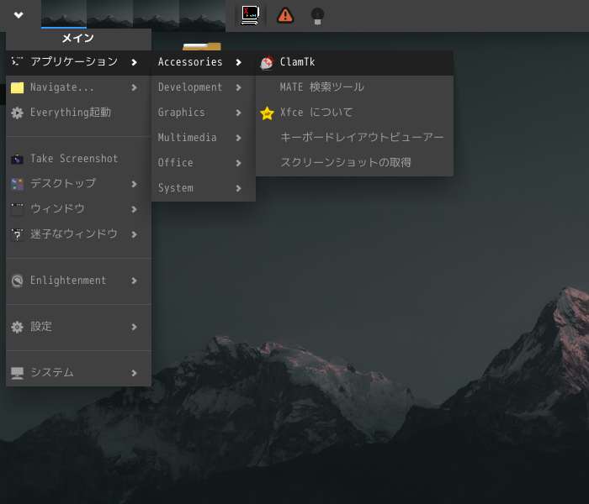This screenshot has height=504, width=589.
Task: Switch to the third virtual desktop thumbnail
Action: pyautogui.click(x=156, y=14)
